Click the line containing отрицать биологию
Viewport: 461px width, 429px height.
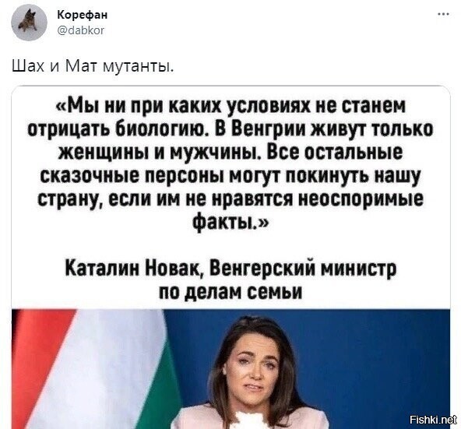[230, 130]
